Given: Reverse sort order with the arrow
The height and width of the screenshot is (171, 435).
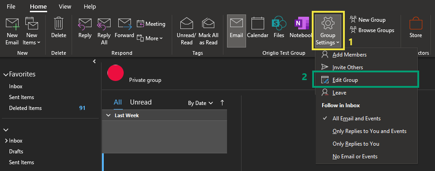Looking at the screenshot, I should tap(222, 103).
